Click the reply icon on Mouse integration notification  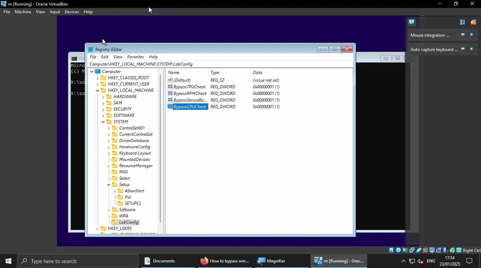(463, 35)
